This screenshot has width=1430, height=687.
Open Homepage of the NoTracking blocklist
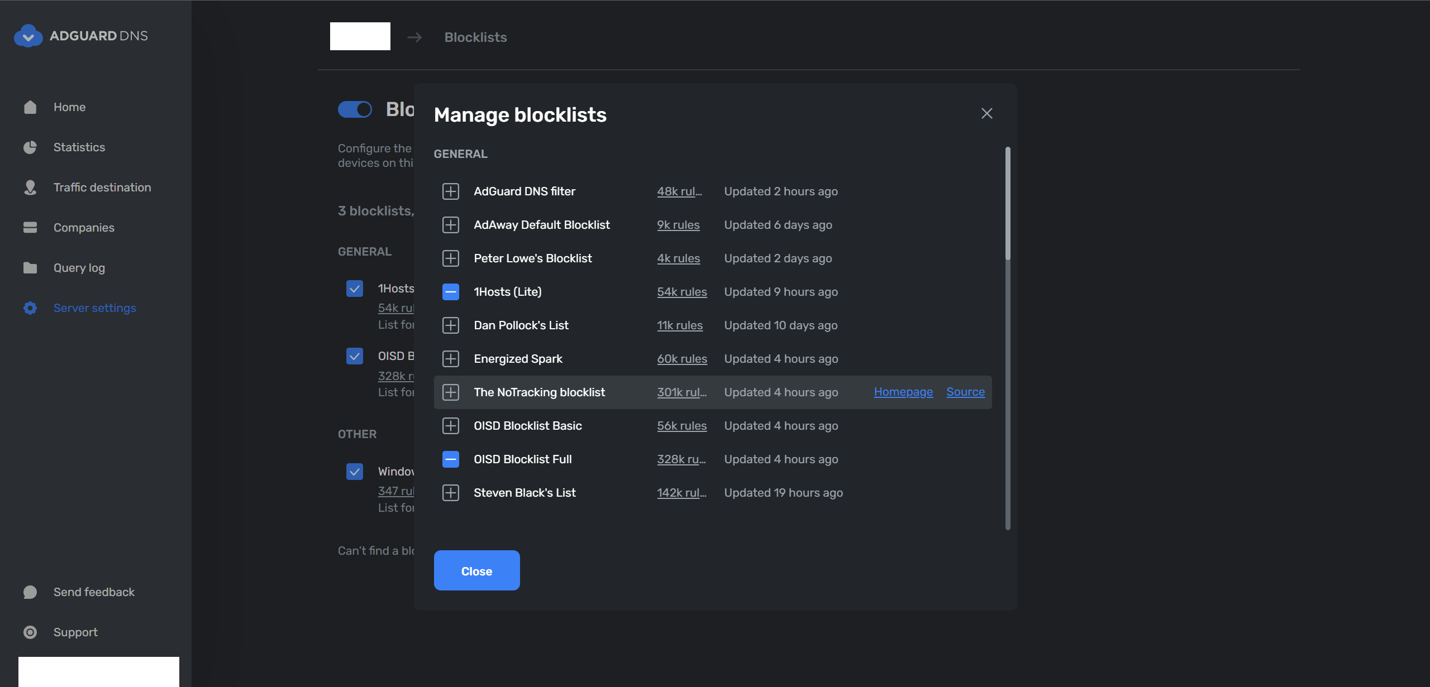click(903, 392)
